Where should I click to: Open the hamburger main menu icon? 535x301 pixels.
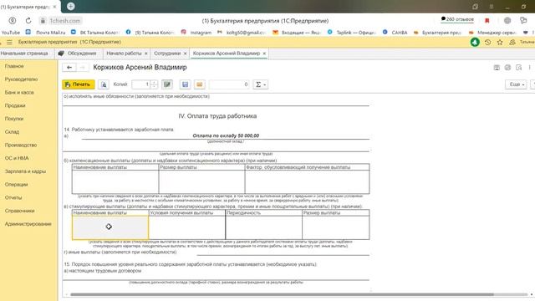pos(9,42)
